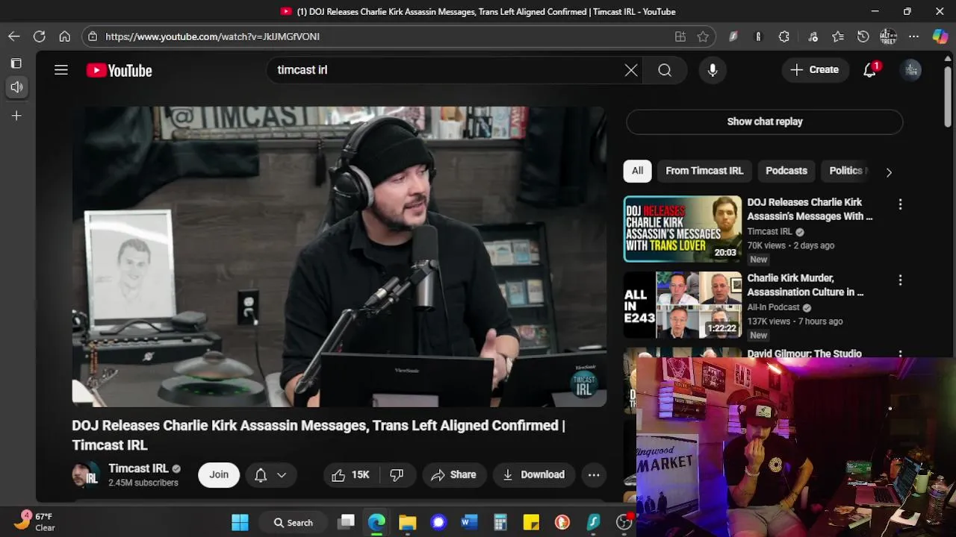Open YouTube account avatar menu
This screenshot has height=537, width=956.
coord(911,70)
